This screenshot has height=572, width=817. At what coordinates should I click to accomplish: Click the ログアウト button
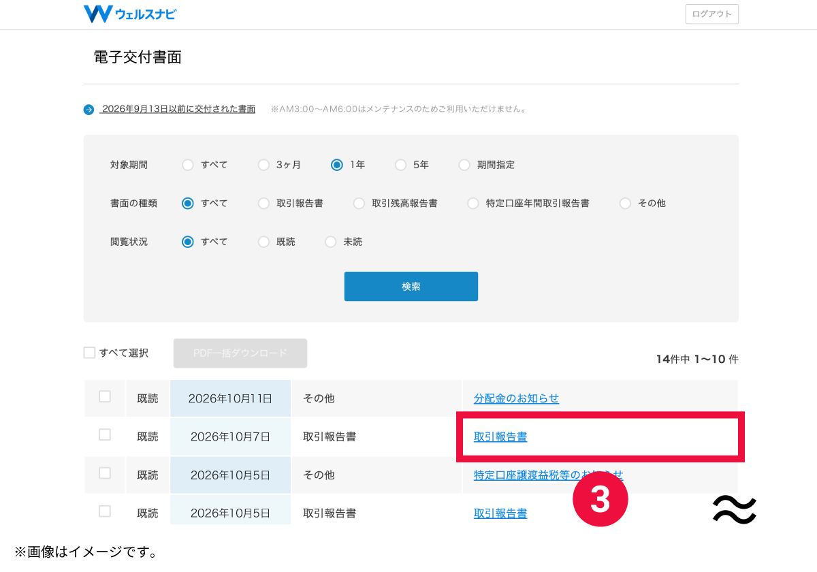click(711, 14)
